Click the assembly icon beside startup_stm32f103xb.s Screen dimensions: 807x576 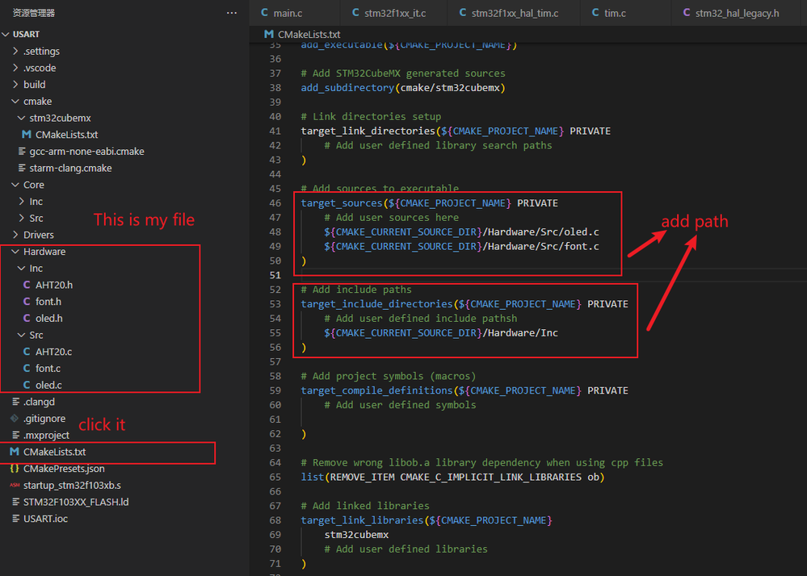coord(16,485)
